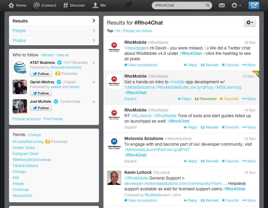Switch to People you follow results
This screenshot has height=208, width=268.
point(137,31)
